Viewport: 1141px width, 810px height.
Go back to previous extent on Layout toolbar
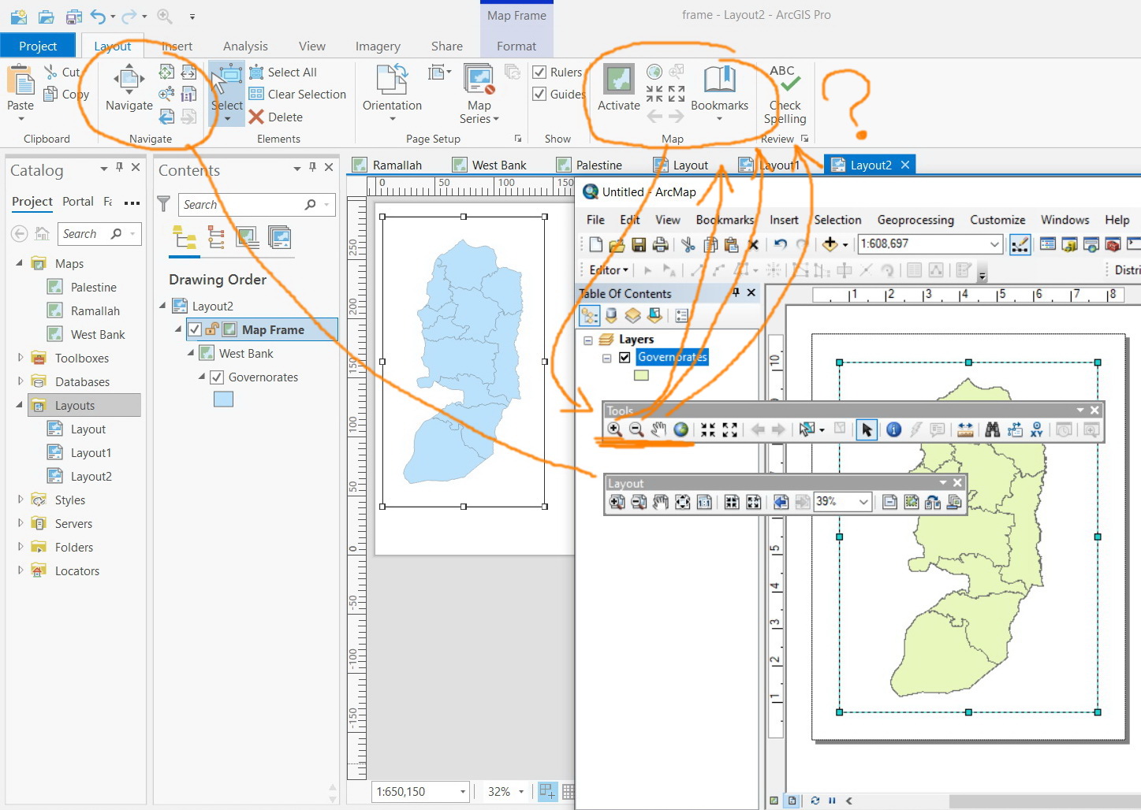pos(781,502)
